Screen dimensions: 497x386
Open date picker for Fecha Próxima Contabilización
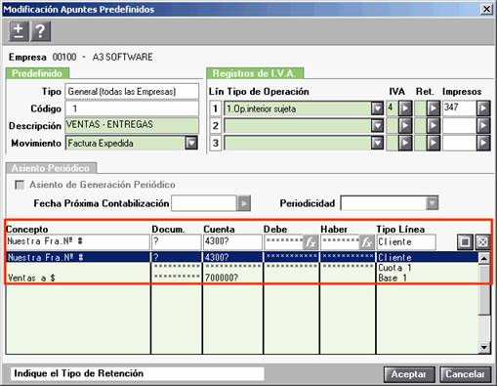coord(244,203)
